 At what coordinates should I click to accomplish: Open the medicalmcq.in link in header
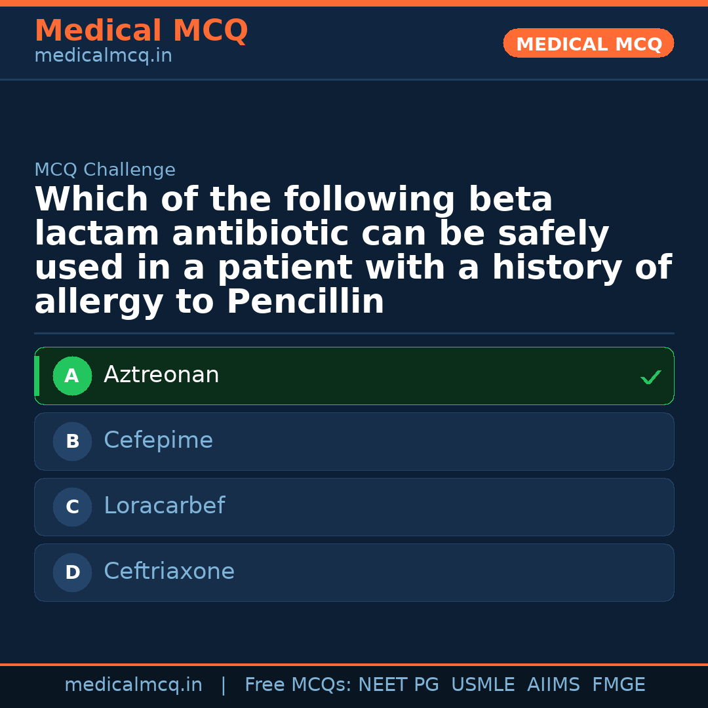[103, 56]
